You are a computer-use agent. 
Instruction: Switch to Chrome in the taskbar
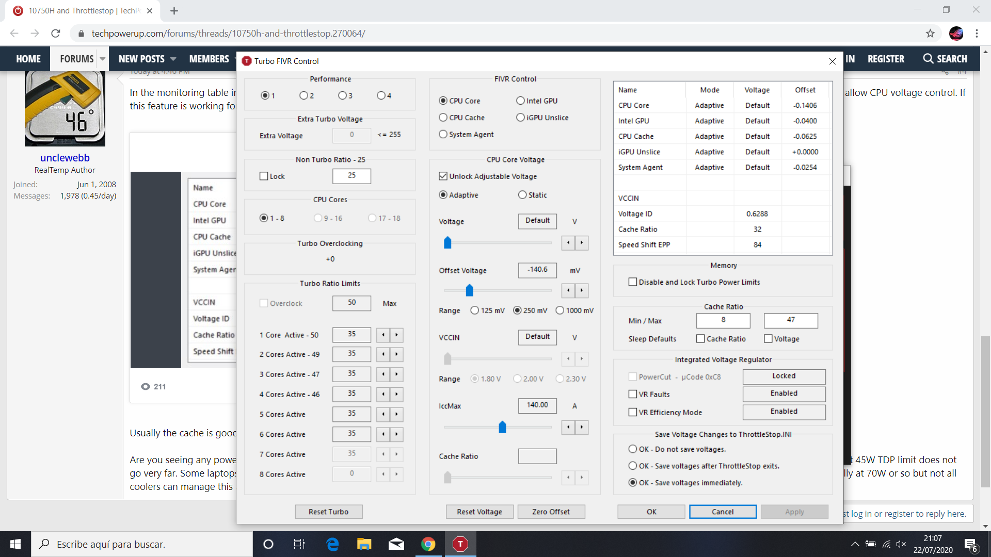pyautogui.click(x=428, y=544)
